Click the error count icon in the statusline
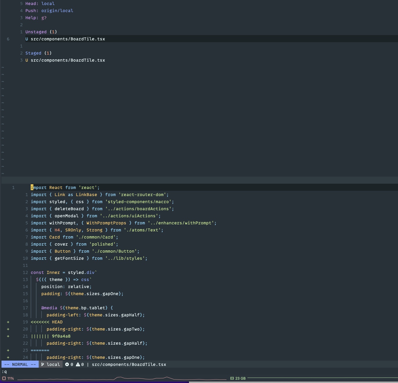The image size is (398, 383). click(x=67, y=364)
